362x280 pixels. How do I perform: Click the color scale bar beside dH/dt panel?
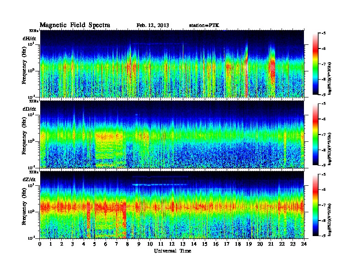click(315, 64)
